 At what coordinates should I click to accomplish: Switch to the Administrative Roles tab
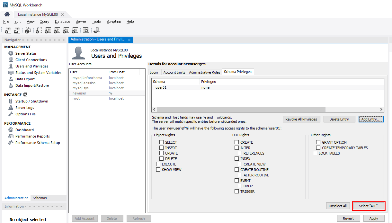(205, 72)
